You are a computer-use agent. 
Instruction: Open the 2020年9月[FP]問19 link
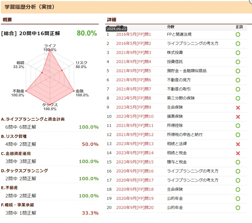135,199
